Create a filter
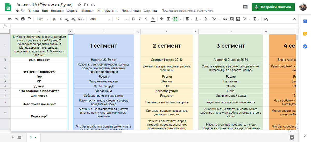311x142 pixels. point(245,19)
